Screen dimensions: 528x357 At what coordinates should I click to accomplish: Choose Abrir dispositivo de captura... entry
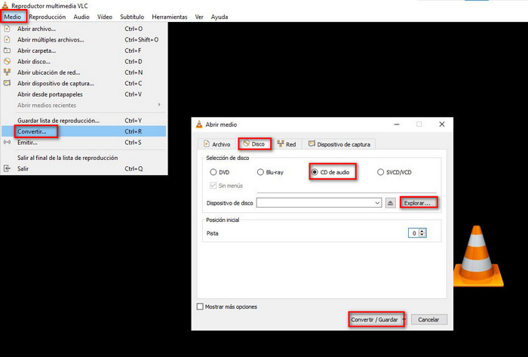tap(84, 84)
